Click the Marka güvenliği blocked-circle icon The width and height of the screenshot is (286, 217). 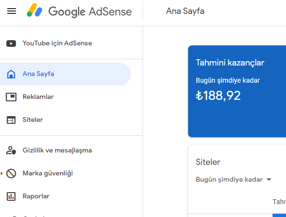click(x=11, y=174)
